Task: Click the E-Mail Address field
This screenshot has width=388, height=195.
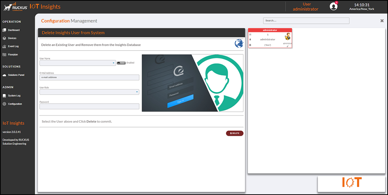Action: [x=89, y=78]
